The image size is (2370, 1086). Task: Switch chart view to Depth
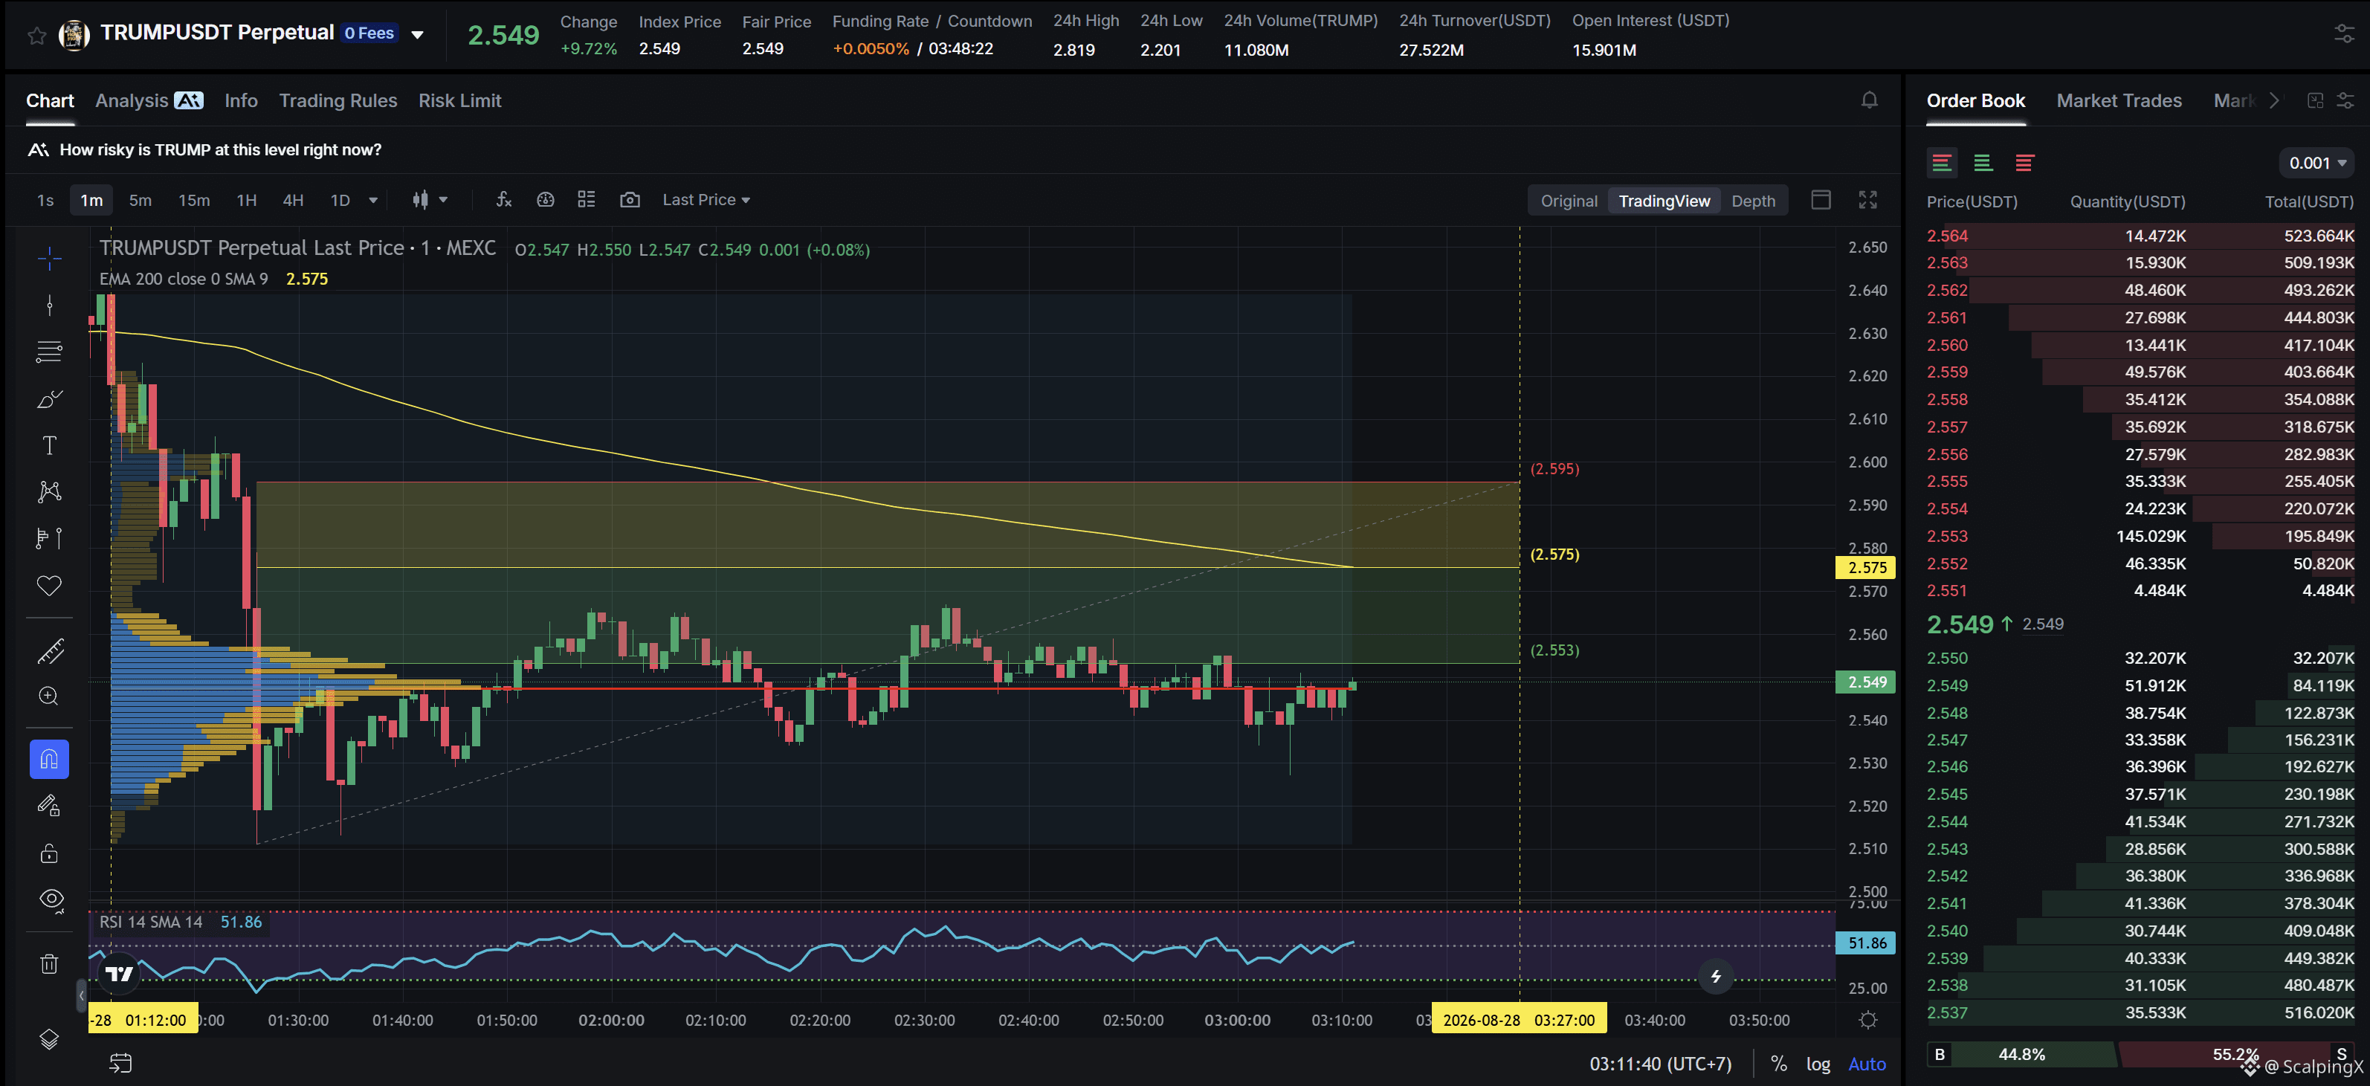(1753, 201)
